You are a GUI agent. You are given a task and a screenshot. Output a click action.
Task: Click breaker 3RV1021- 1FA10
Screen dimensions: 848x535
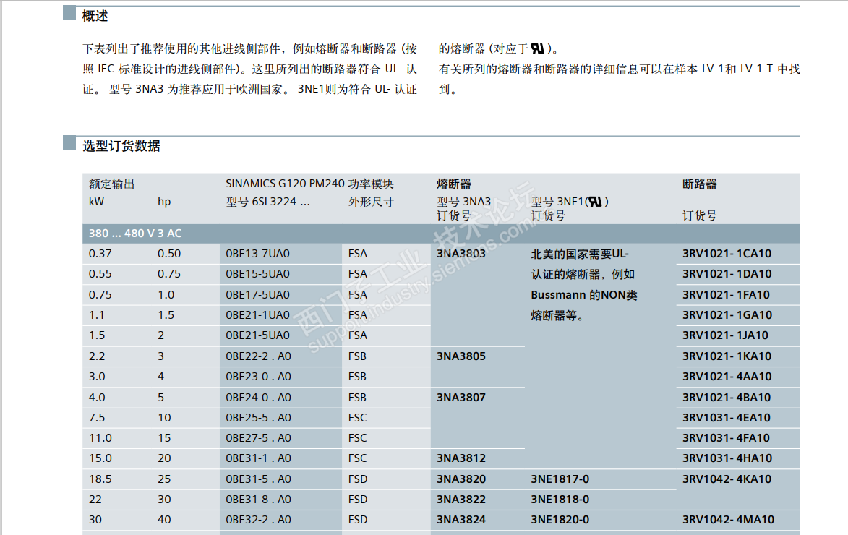tap(726, 295)
